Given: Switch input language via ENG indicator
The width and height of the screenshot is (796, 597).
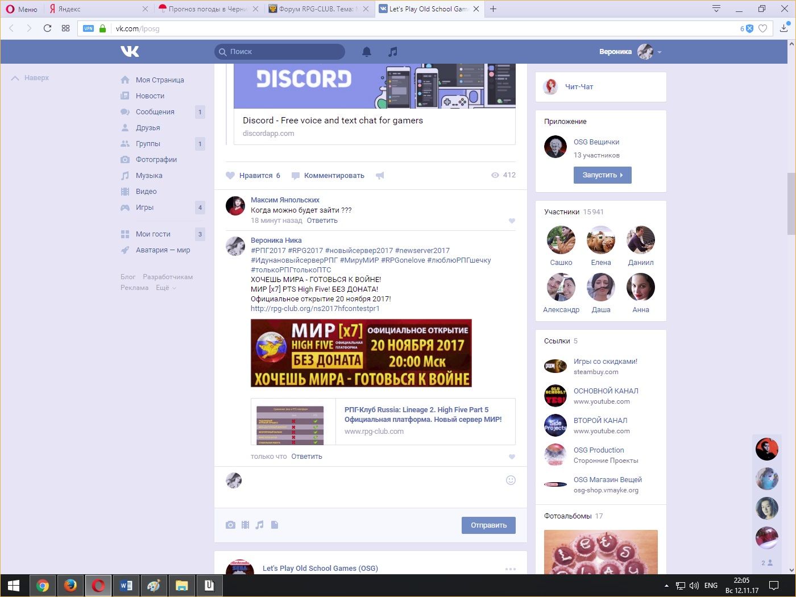Looking at the screenshot, I should [x=711, y=586].
